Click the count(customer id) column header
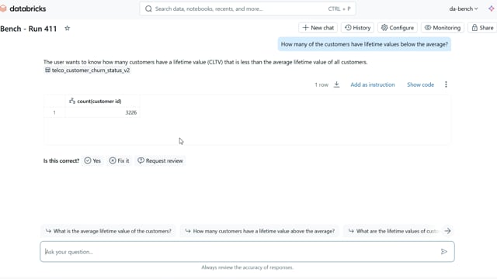The height and width of the screenshot is (279, 497). (103, 102)
